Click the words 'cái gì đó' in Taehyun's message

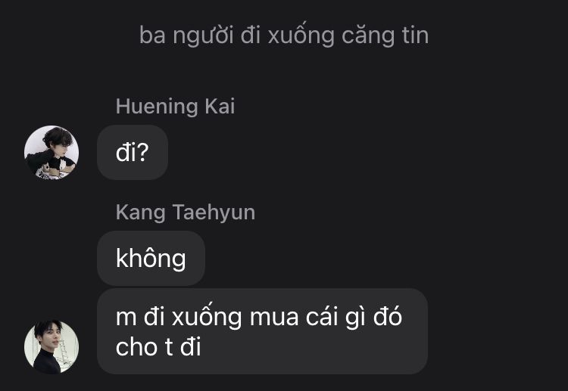pos(354,316)
